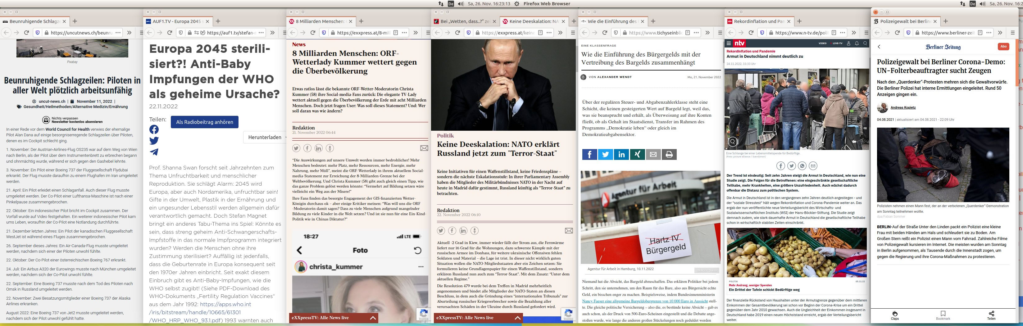Open Instagram post options dots for christa_kummer
The width and height of the screenshot is (1023, 326).
421,267
